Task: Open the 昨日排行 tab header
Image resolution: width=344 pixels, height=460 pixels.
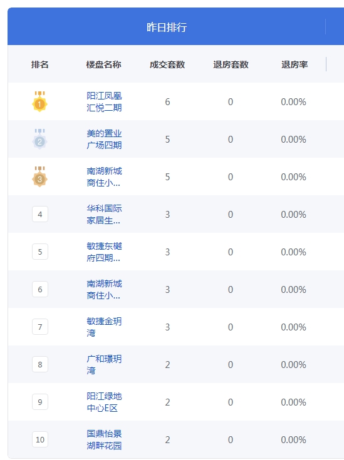Action: pyautogui.click(x=167, y=27)
